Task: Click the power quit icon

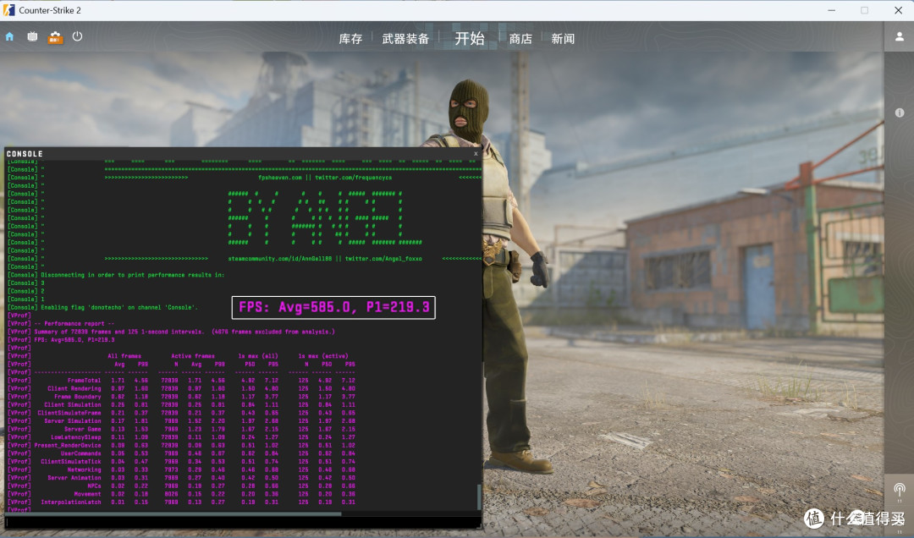Action: coord(78,36)
